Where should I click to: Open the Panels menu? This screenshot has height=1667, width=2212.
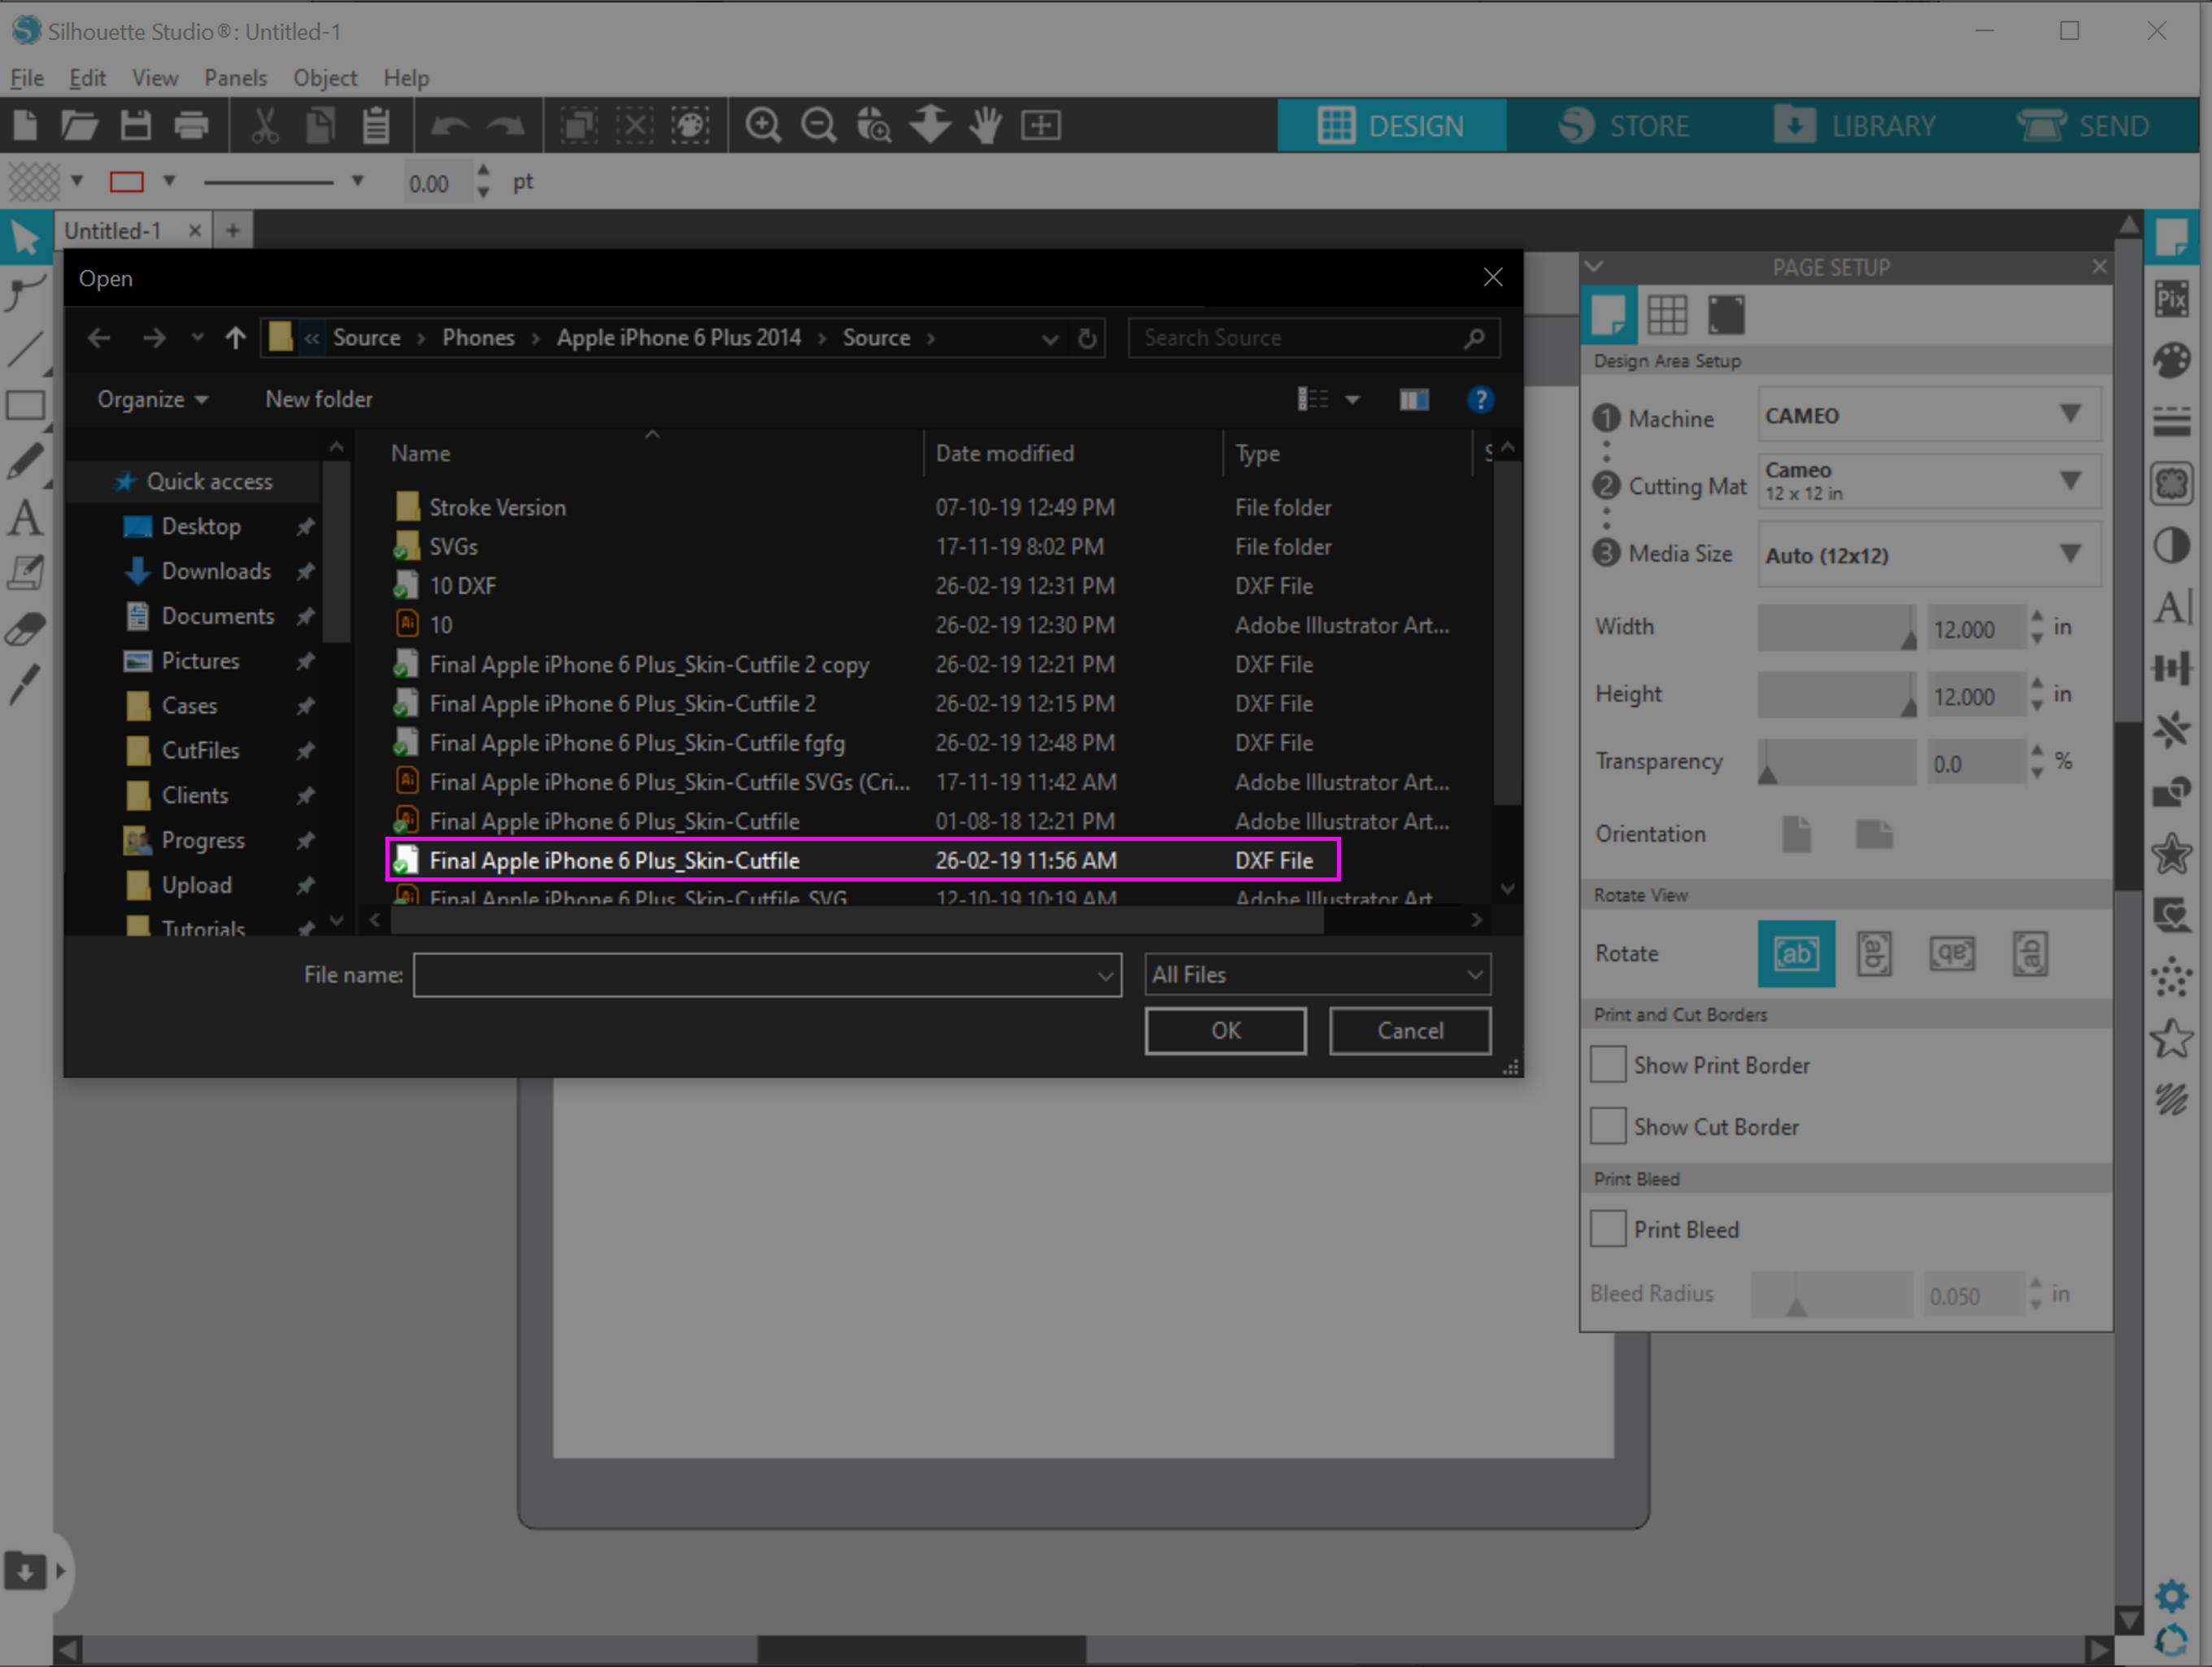pyautogui.click(x=235, y=78)
